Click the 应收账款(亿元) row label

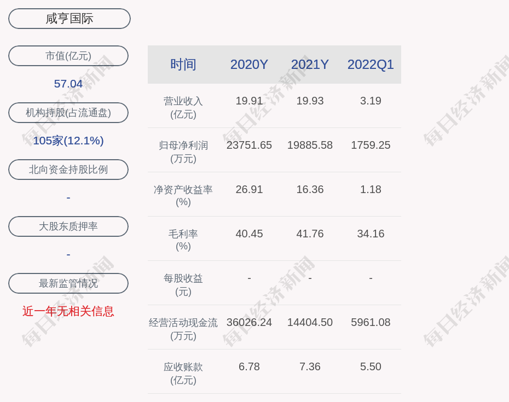[183, 373]
